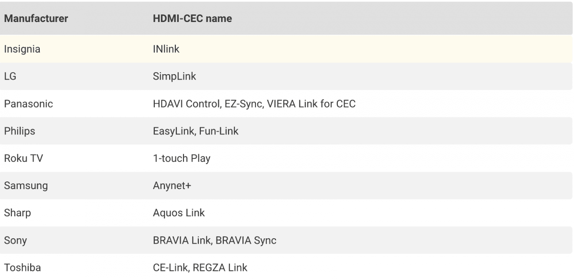The image size is (575, 279).
Task: Click the HDMI-CEC name column header
Action: click(x=192, y=19)
